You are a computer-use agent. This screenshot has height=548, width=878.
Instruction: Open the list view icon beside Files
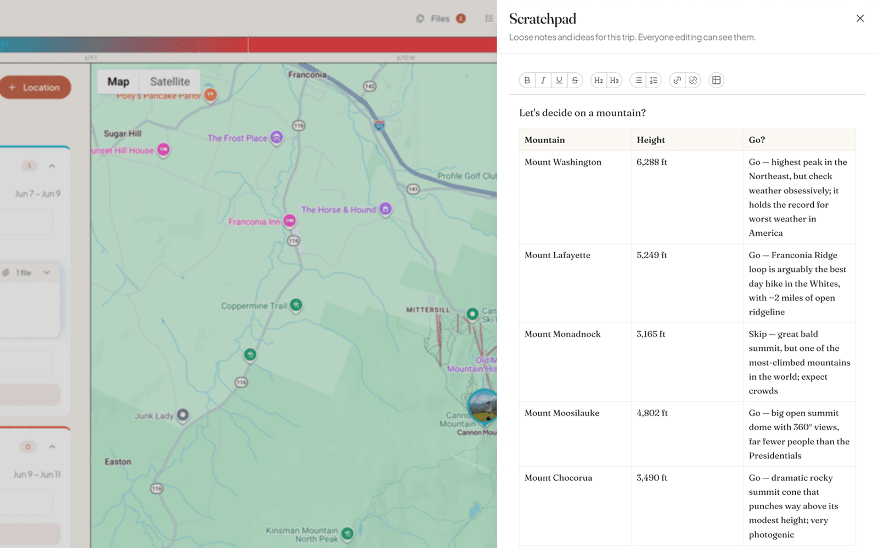pyautogui.click(x=488, y=19)
